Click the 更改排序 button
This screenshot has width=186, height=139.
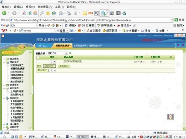pyautogui.click(x=49, y=66)
